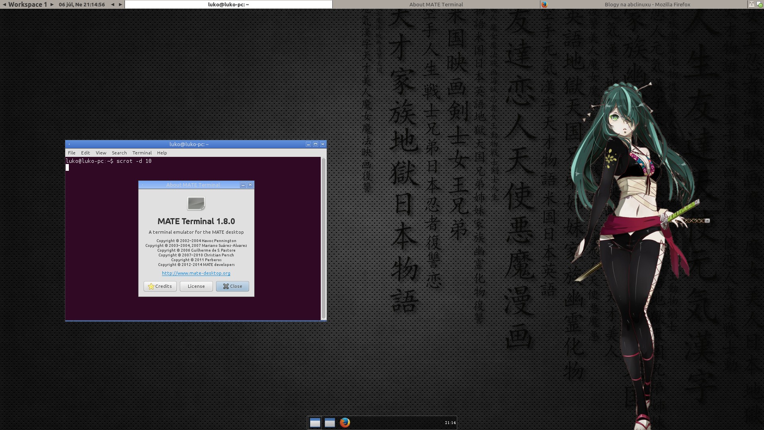Activate luko@luko-pc taskbar entry in top panel
Viewport: 764px width, 430px height.
pyautogui.click(x=228, y=4)
